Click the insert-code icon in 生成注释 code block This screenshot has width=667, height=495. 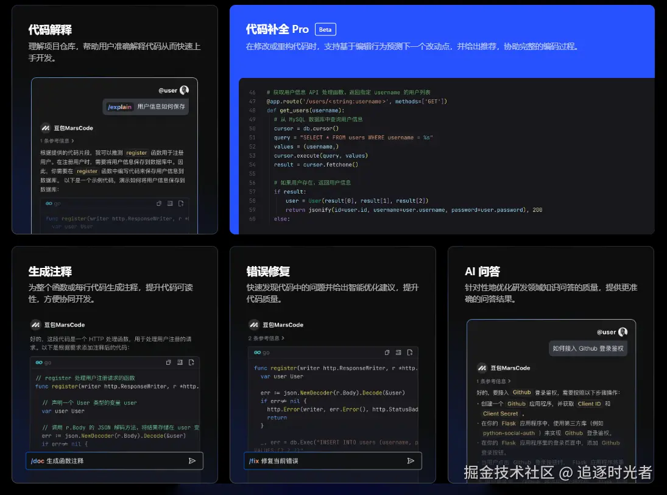180,362
